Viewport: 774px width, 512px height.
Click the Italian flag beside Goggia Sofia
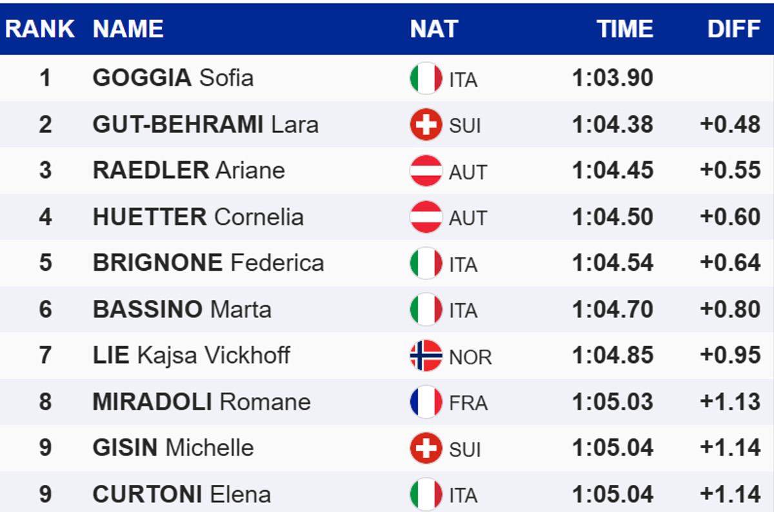426,79
